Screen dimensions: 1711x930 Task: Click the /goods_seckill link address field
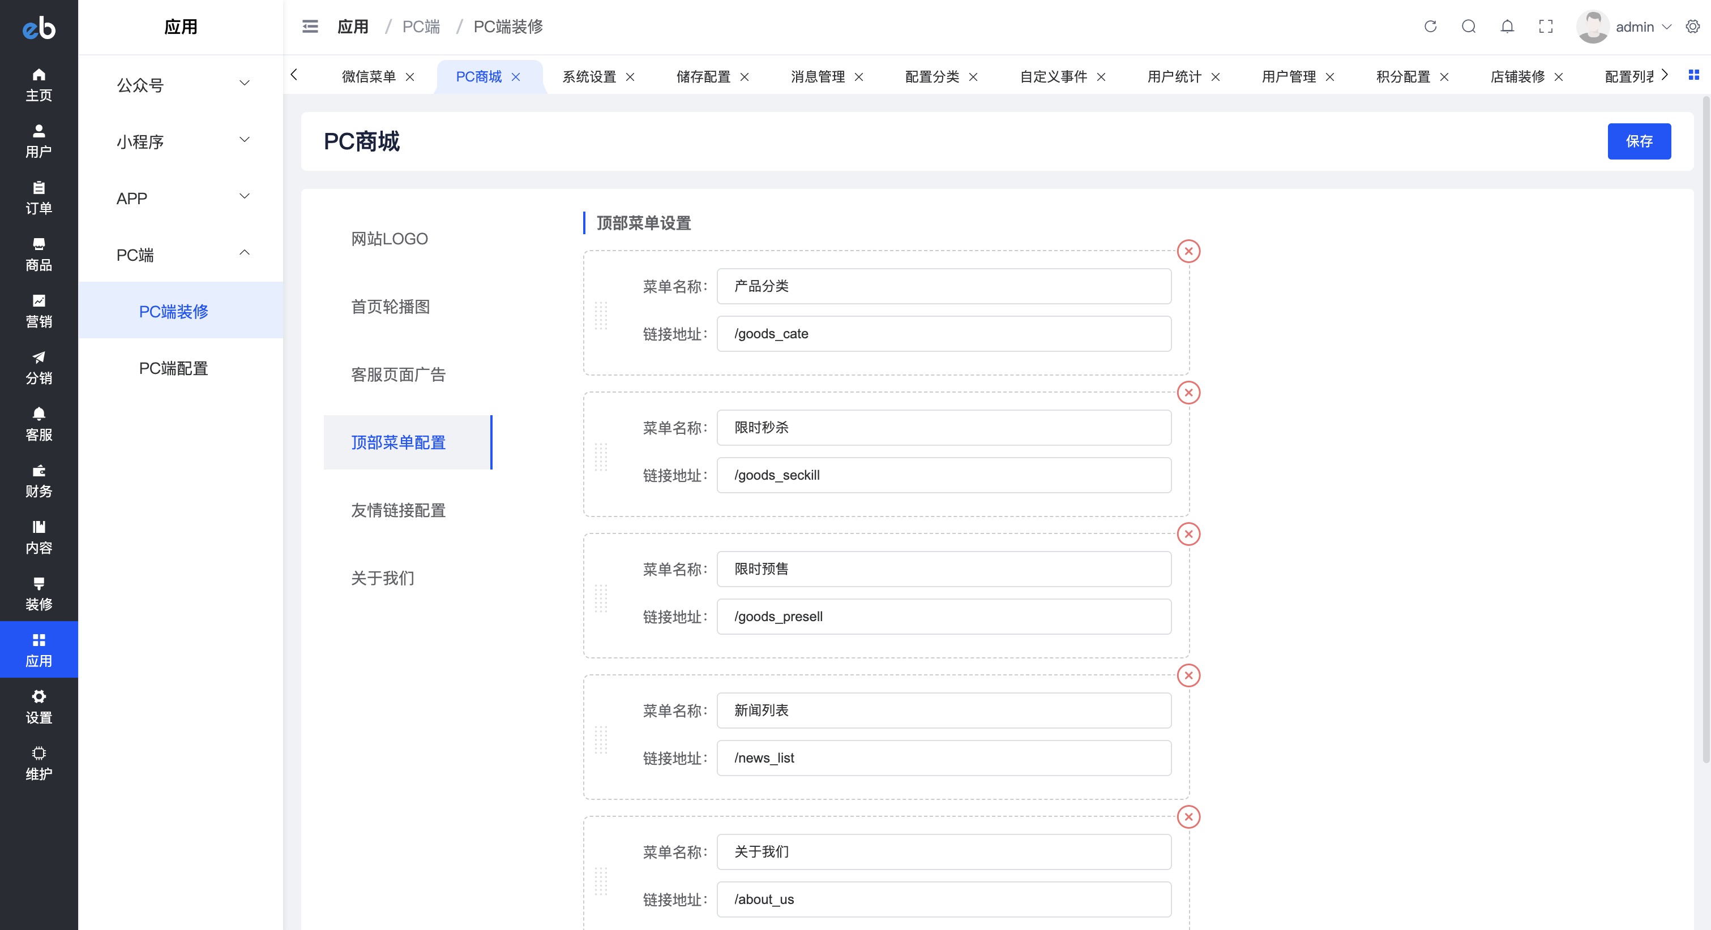click(x=944, y=475)
